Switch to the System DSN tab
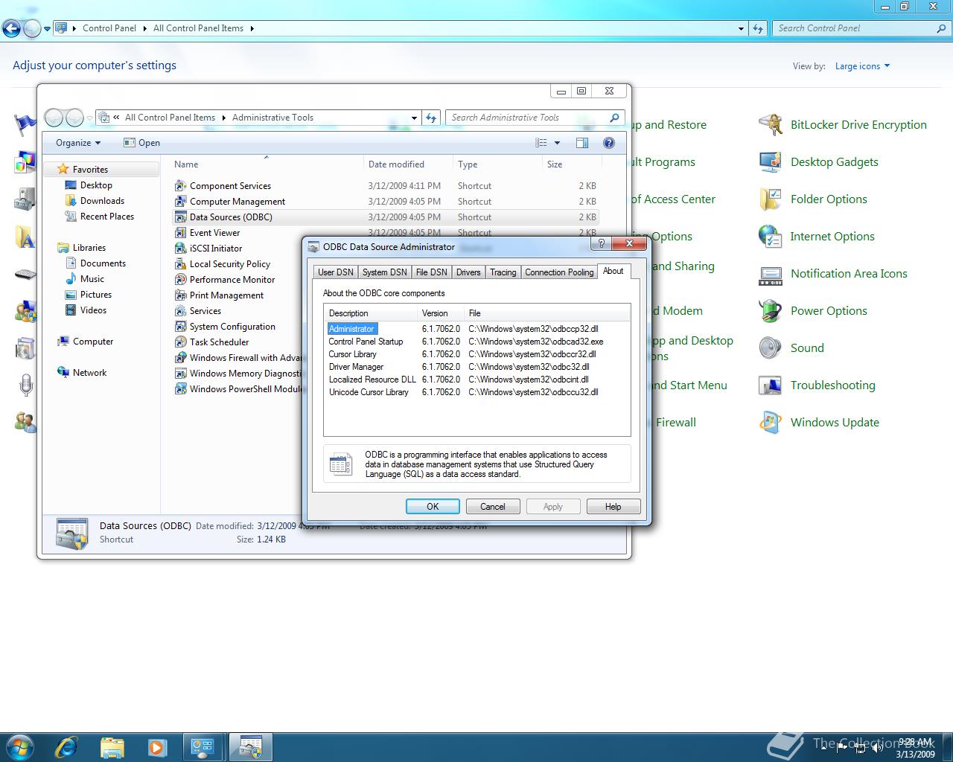The height and width of the screenshot is (762, 953). pyautogui.click(x=385, y=272)
